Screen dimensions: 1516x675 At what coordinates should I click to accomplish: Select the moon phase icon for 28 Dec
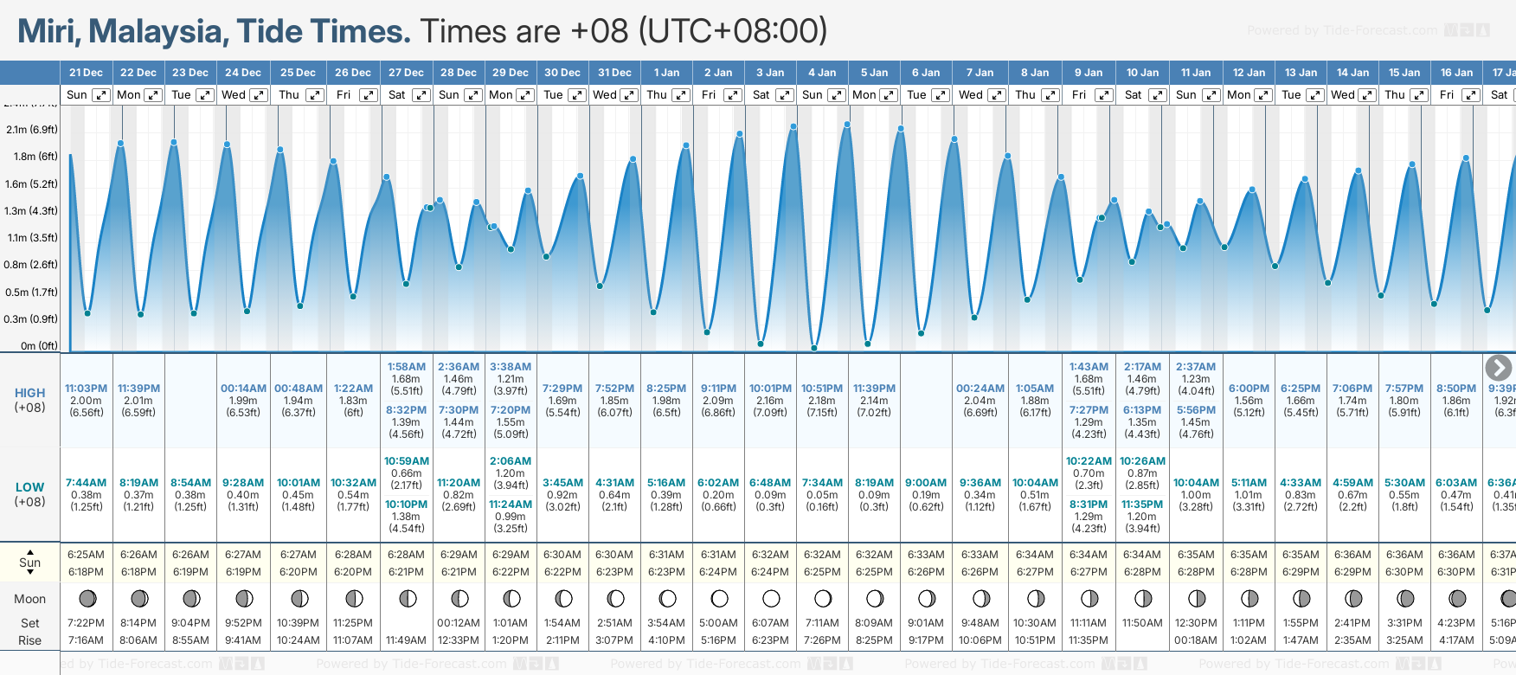(459, 598)
